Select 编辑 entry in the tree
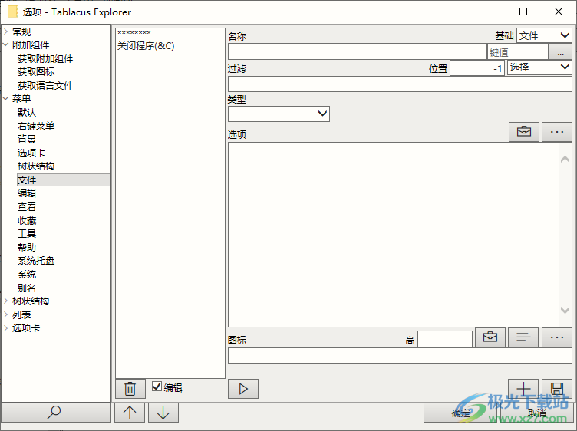The image size is (577, 431). 27,193
